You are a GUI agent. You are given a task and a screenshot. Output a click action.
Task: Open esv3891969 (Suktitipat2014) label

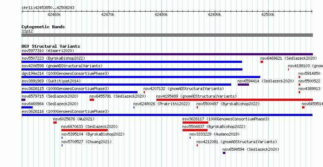tap(51, 81)
